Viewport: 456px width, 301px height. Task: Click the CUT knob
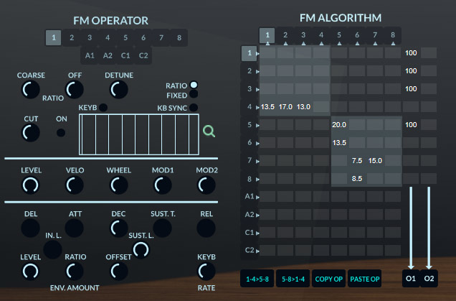pyautogui.click(x=30, y=132)
